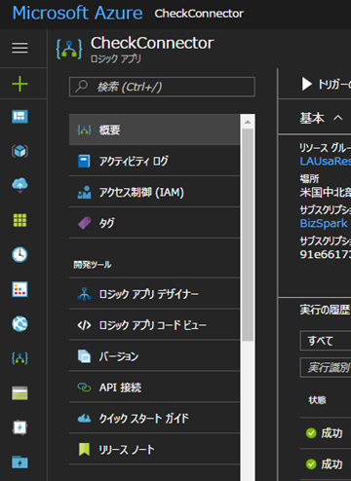Open the すべて run history filter dropdown
Image resolution: width=351 pixels, height=481 pixels.
pos(326,341)
